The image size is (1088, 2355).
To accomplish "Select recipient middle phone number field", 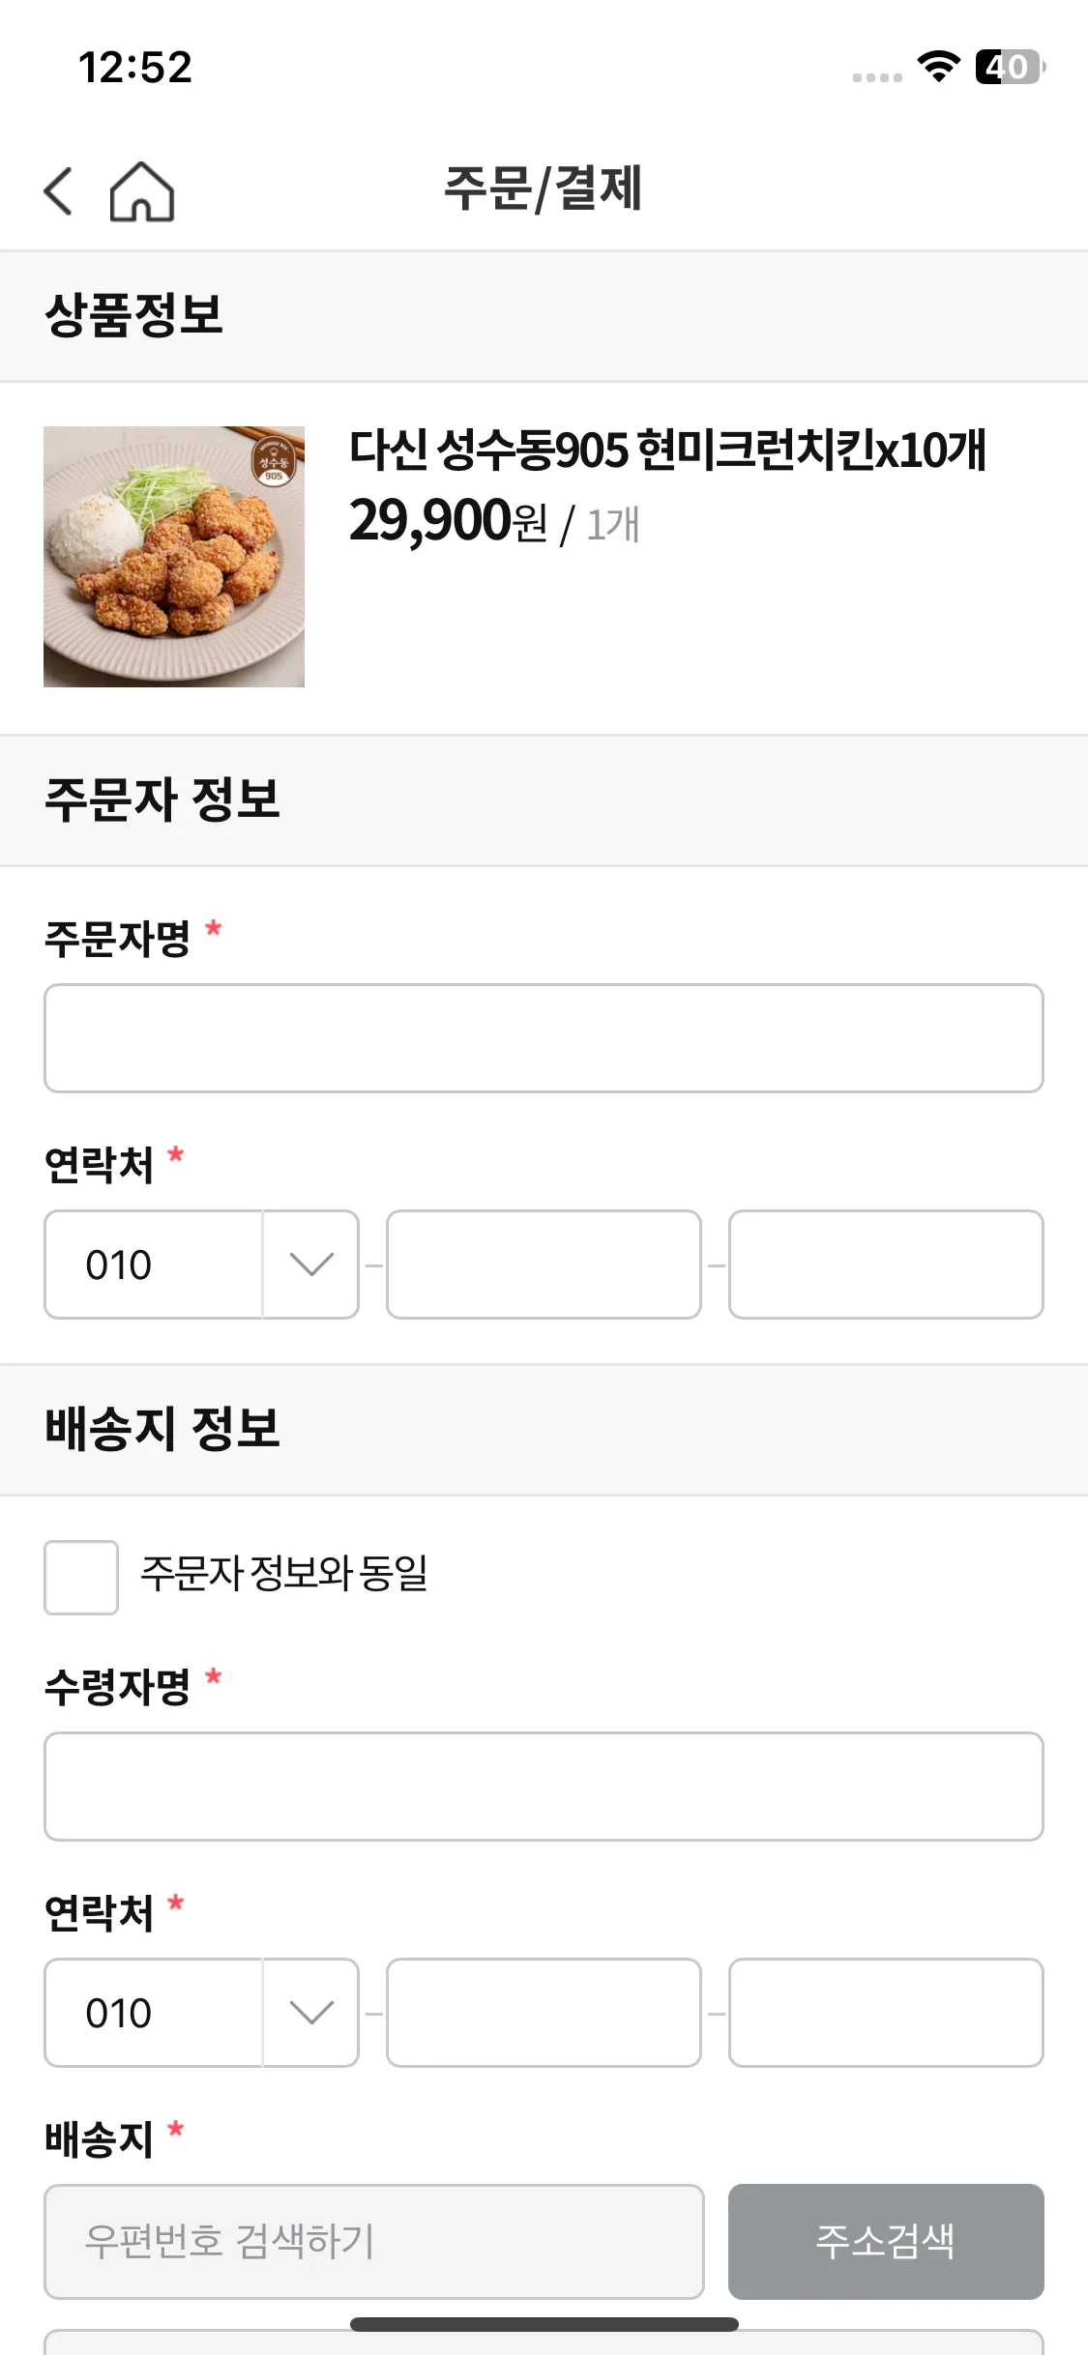I will point(544,2013).
